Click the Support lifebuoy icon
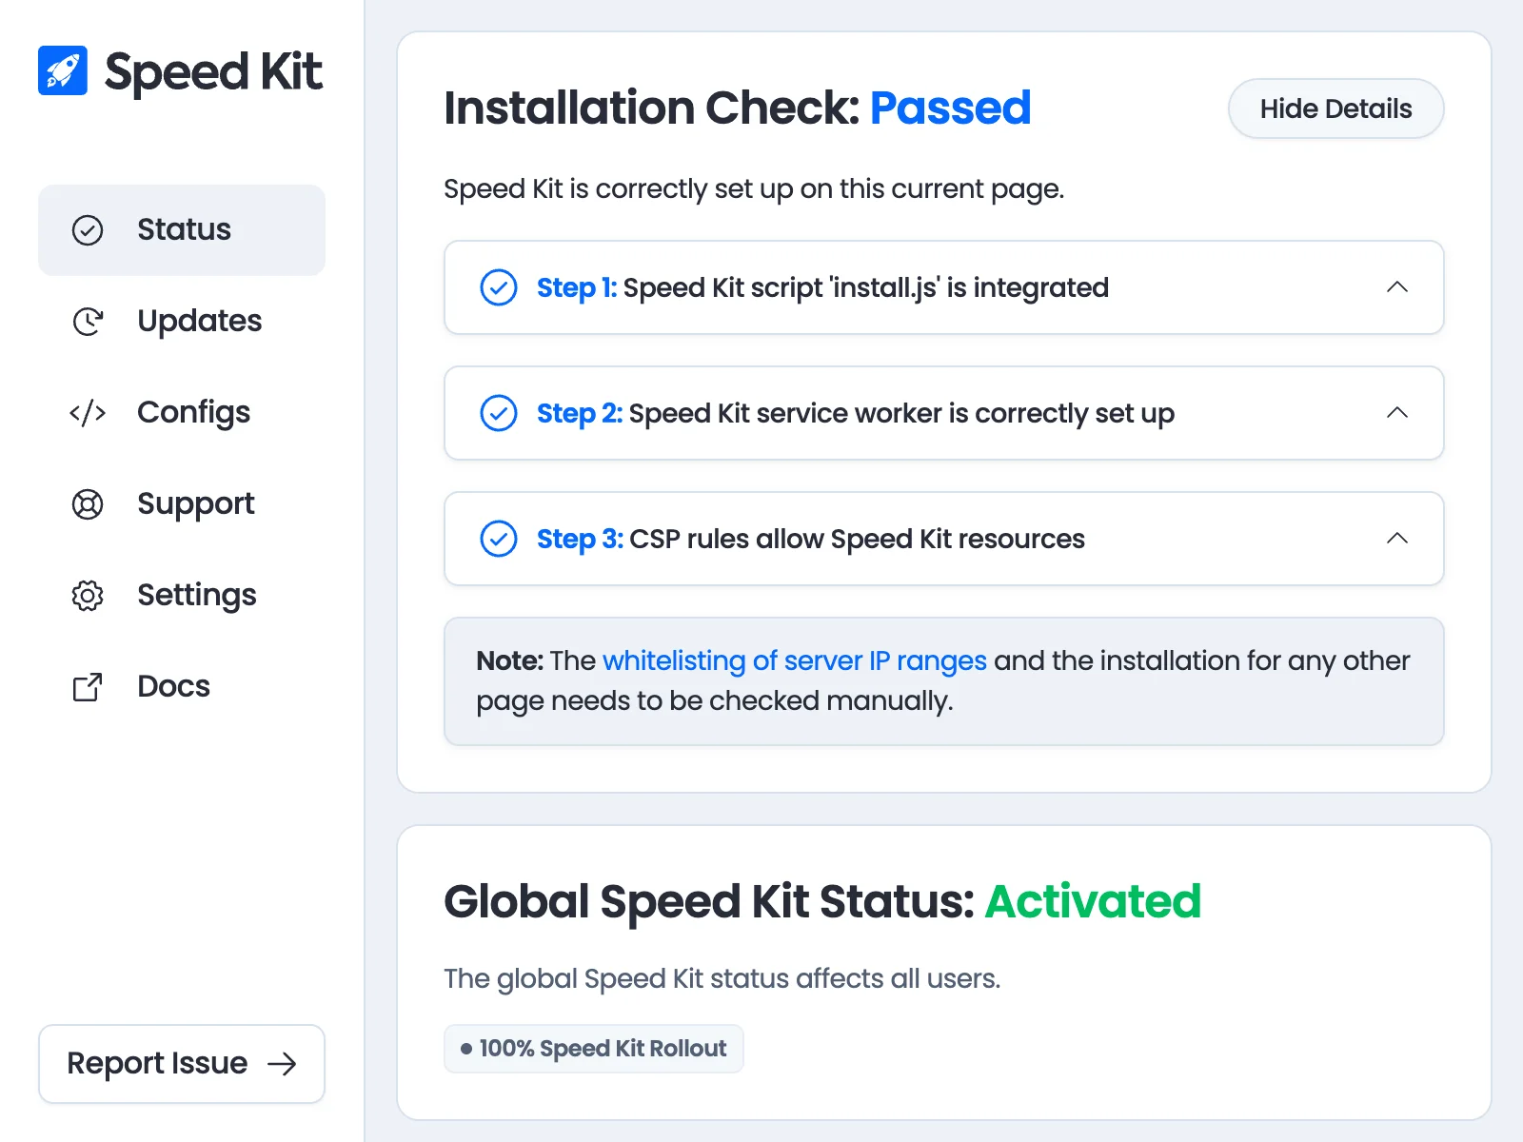Screen dimensions: 1523x1142 (x=88, y=504)
